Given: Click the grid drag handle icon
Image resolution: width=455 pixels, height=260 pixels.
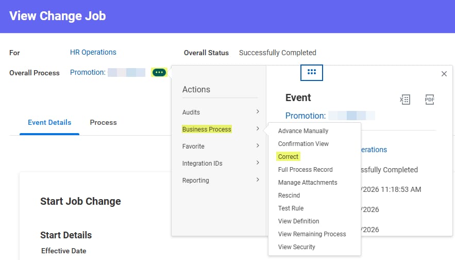Looking at the screenshot, I should point(311,72).
